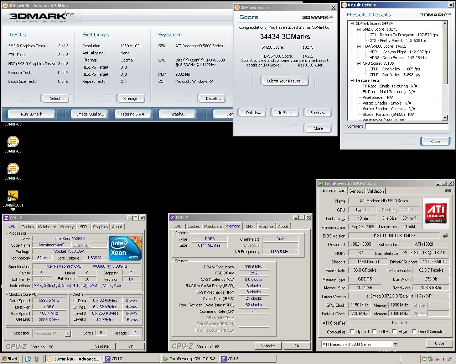Open the 3DMark05 desktop shortcut
Viewport: 456px width, 364px height.
(13, 142)
